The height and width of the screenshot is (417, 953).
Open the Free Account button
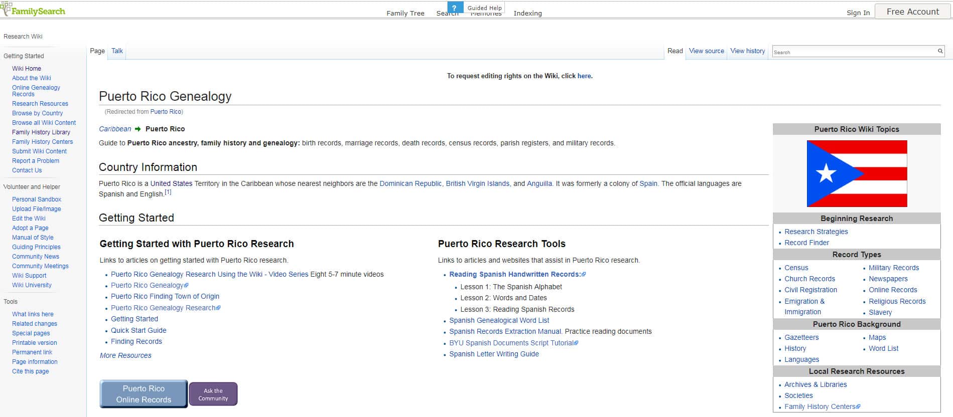(x=912, y=12)
